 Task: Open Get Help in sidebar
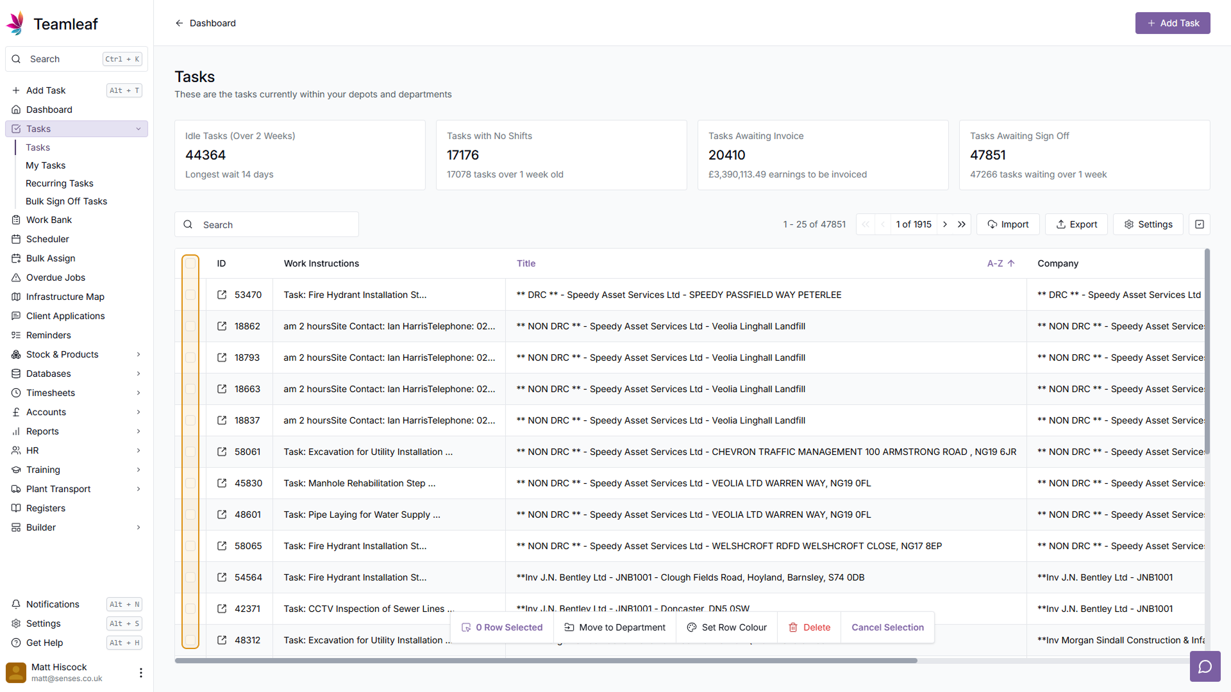click(x=76, y=643)
